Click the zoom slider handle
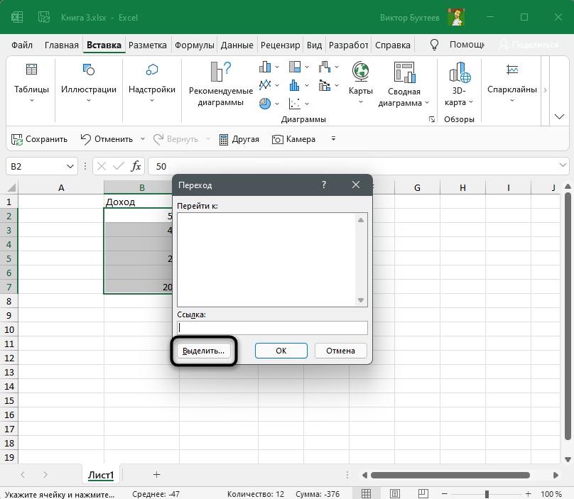This screenshot has width=574, height=499. (x=487, y=493)
